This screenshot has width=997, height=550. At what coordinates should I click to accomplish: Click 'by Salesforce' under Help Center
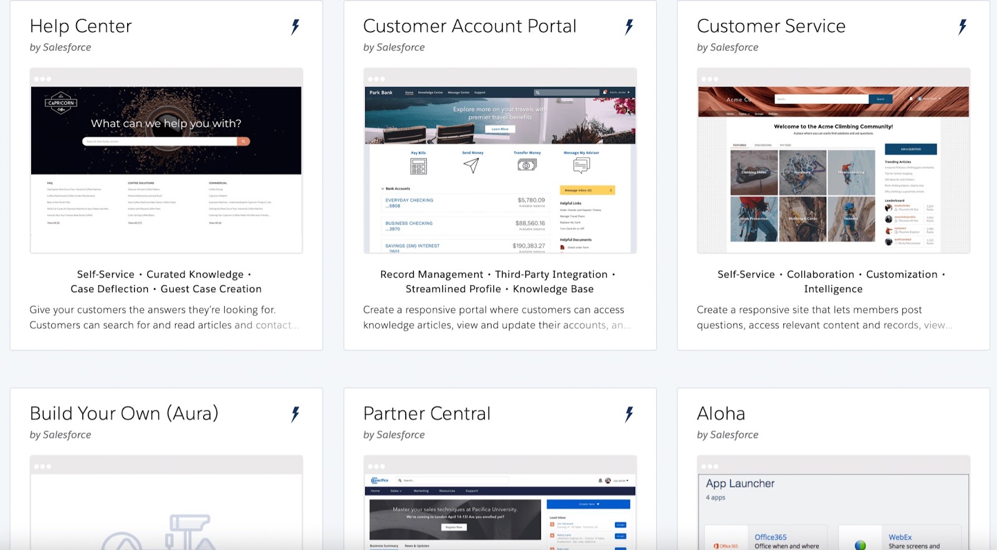tap(60, 47)
